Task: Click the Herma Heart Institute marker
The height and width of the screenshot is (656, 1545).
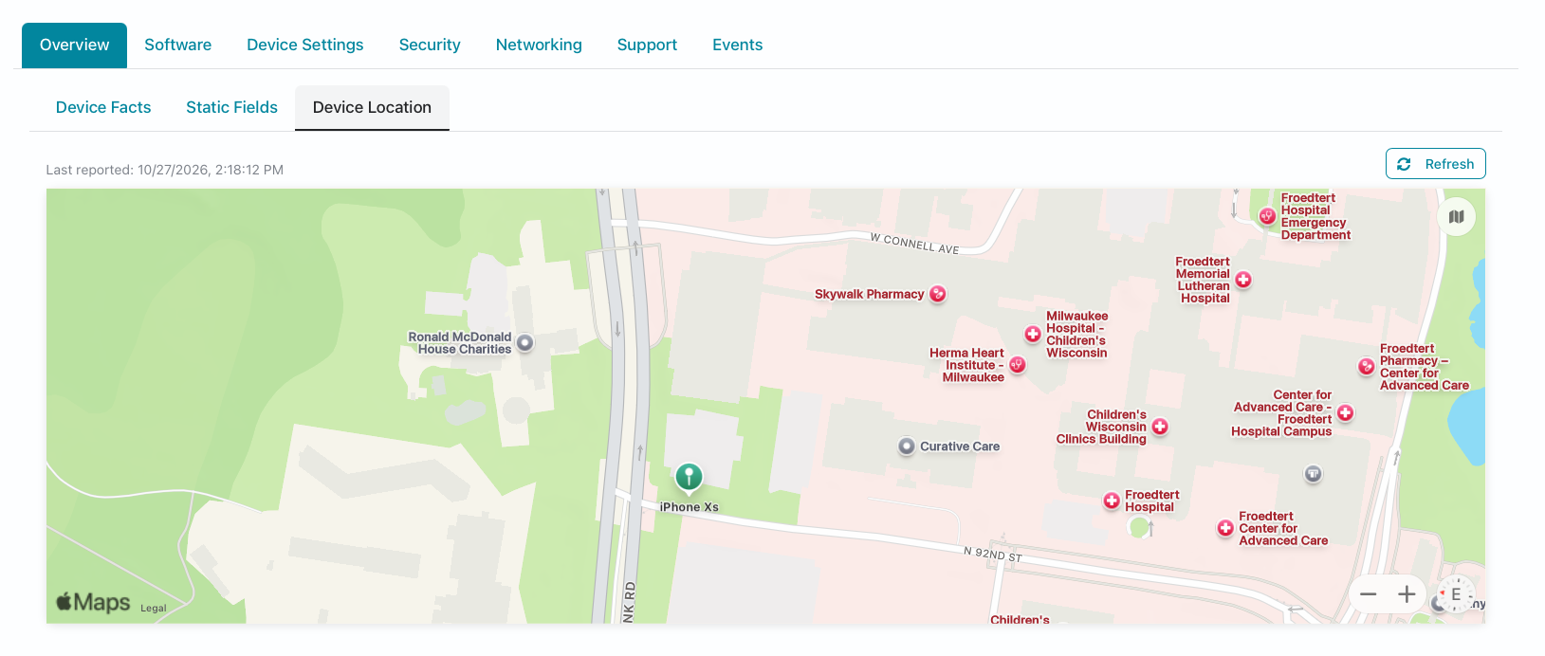Action: click(x=1018, y=365)
